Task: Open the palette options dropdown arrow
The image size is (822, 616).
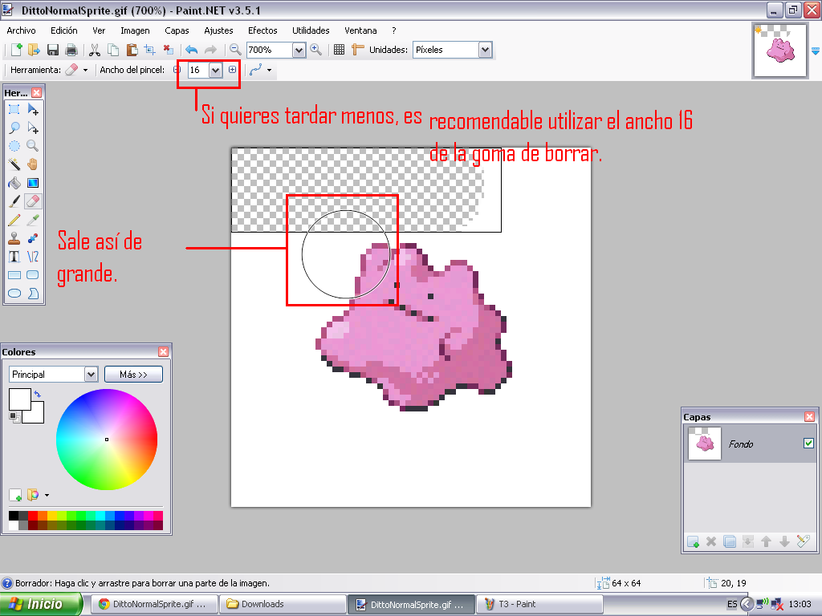Action: point(47,495)
